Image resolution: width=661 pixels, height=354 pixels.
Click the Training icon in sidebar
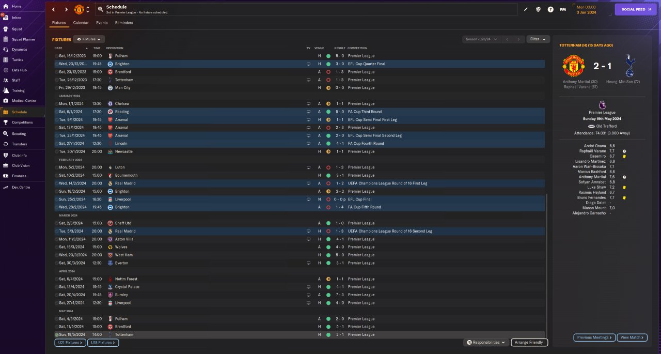point(6,90)
